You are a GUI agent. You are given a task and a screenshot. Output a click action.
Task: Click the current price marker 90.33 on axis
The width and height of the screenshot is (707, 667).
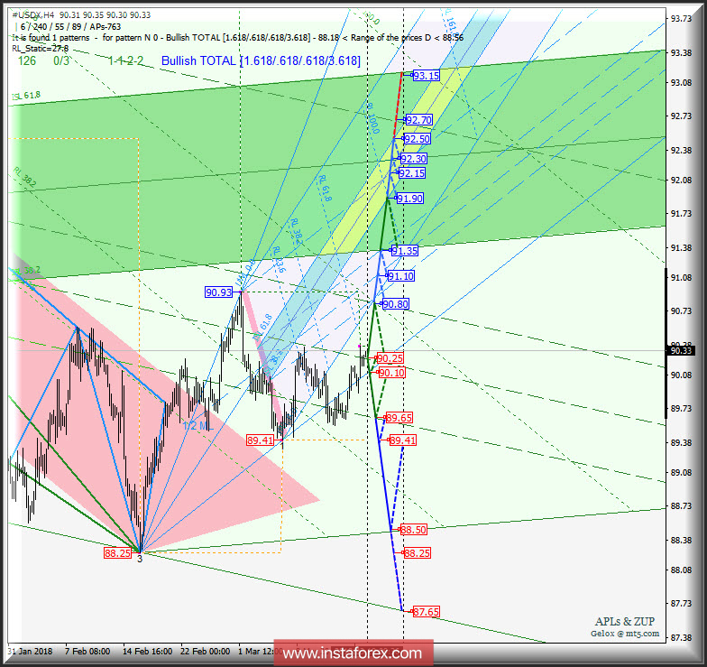(681, 351)
